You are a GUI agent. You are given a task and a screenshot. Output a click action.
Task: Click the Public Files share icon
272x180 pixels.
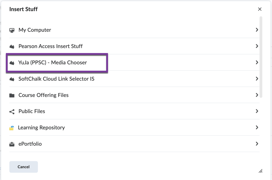point(12,111)
